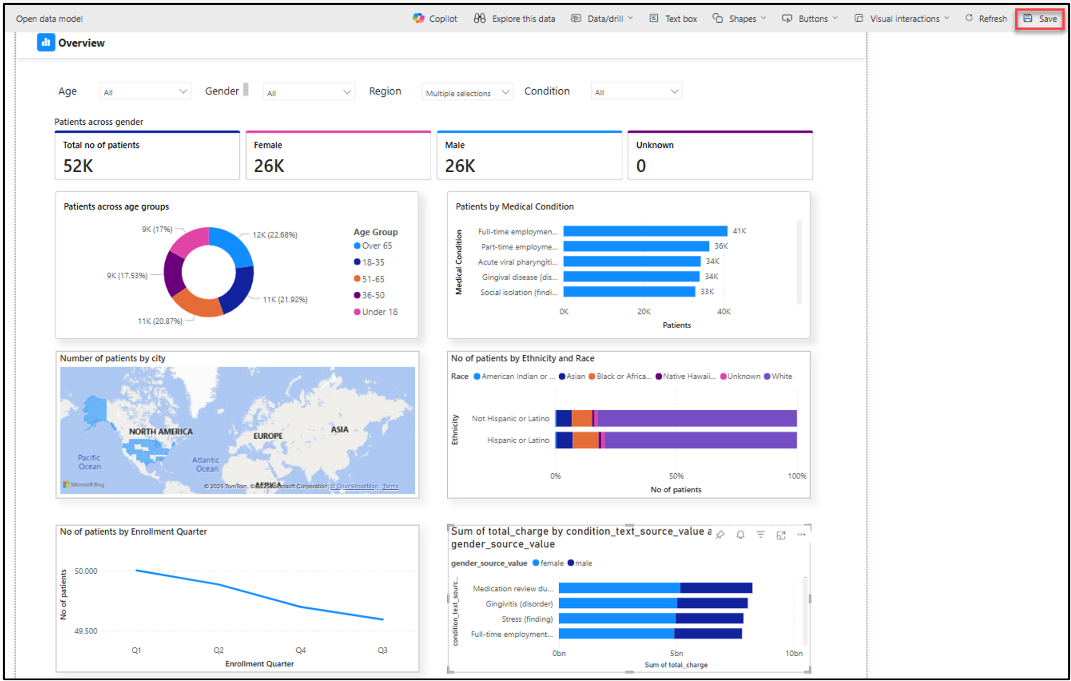Viewport: 1071px width, 681px height.
Task: Click the Total no of patients card
Action: pyautogui.click(x=148, y=156)
